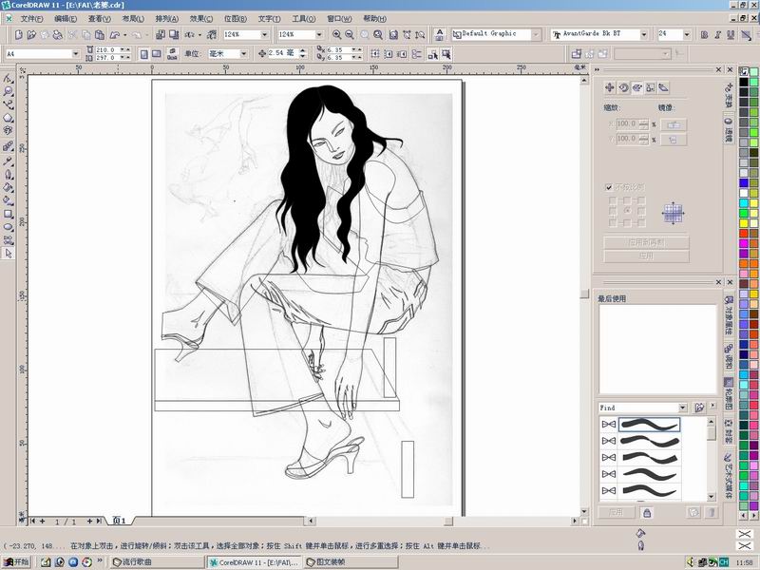Click the Windows 开始 Start button
760x570 pixels.
(x=16, y=562)
